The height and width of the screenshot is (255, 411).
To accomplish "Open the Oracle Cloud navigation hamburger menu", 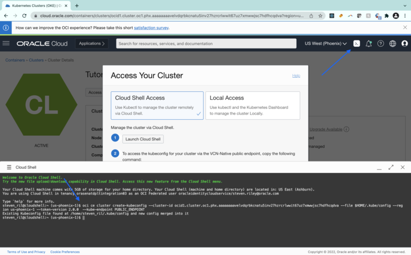I will 6,43.
